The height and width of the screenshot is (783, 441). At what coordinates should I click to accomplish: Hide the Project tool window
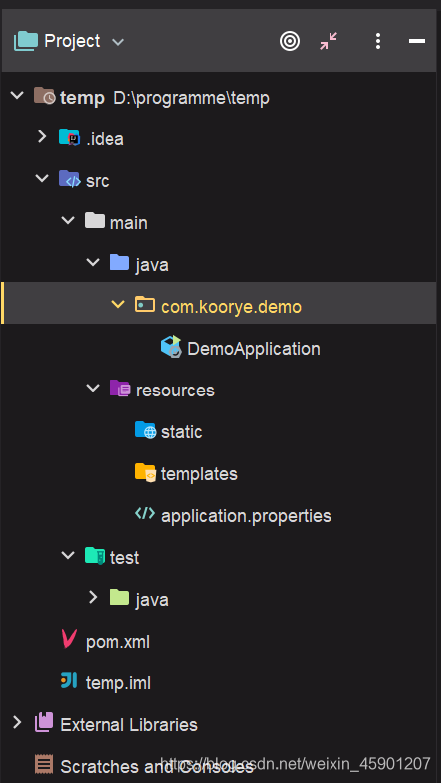(x=416, y=41)
